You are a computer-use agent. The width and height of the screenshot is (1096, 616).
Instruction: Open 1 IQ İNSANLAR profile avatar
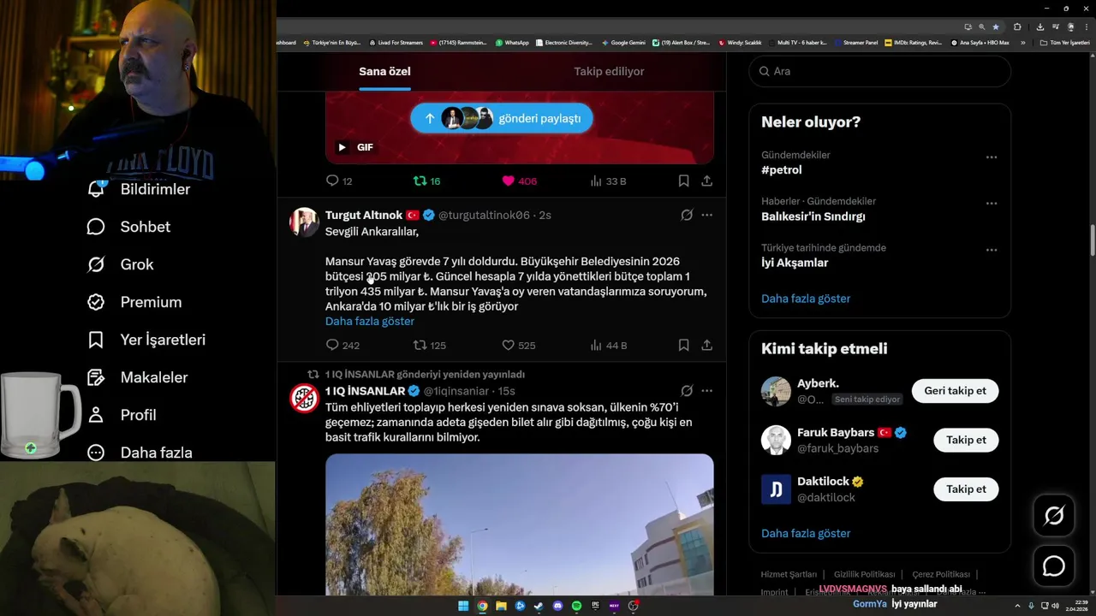(304, 398)
